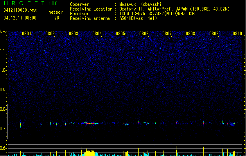
Task: Click the Receiving antenna label
Action: [90, 18]
